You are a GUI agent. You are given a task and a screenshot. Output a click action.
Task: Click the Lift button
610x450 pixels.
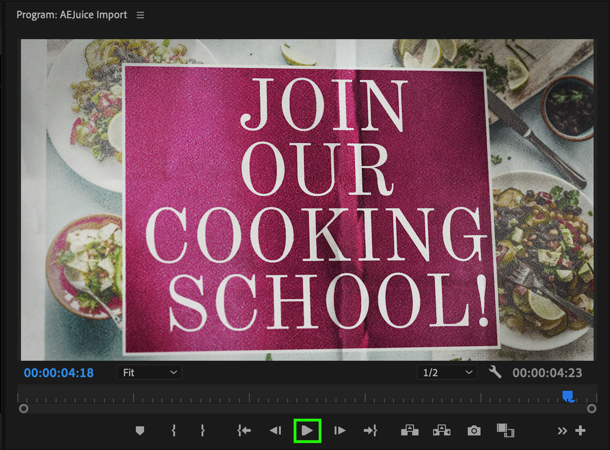point(409,430)
